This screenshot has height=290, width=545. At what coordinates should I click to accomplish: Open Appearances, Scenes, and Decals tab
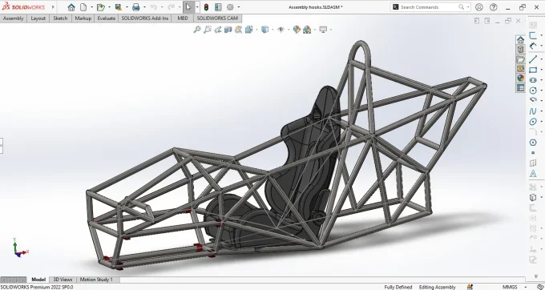pos(520,79)
